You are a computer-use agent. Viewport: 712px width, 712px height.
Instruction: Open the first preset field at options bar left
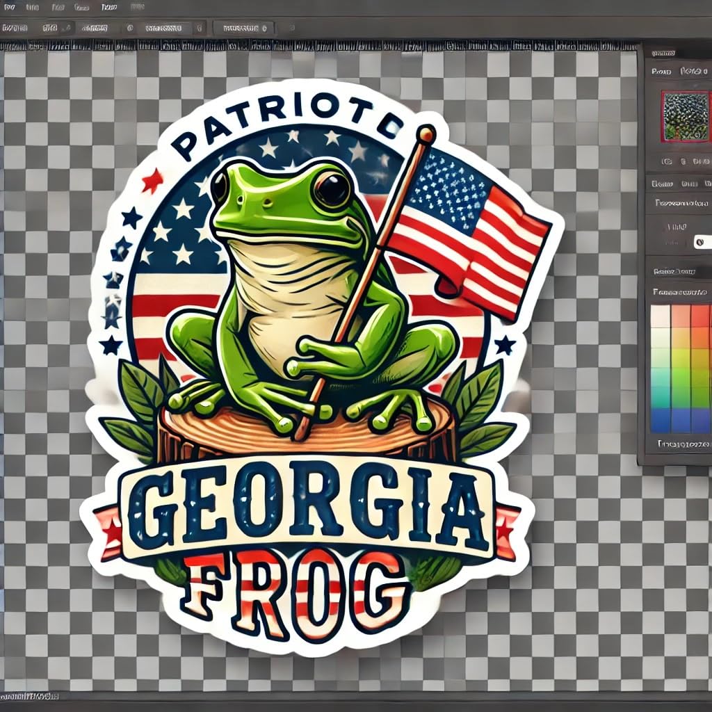(x=15, y=29)
